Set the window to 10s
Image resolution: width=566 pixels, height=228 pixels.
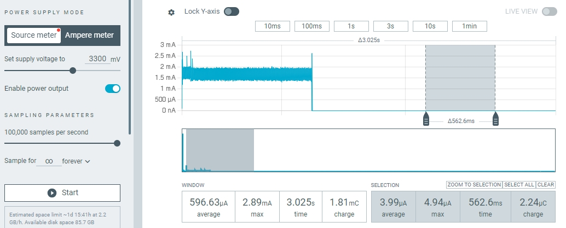[x=430, y=26]
